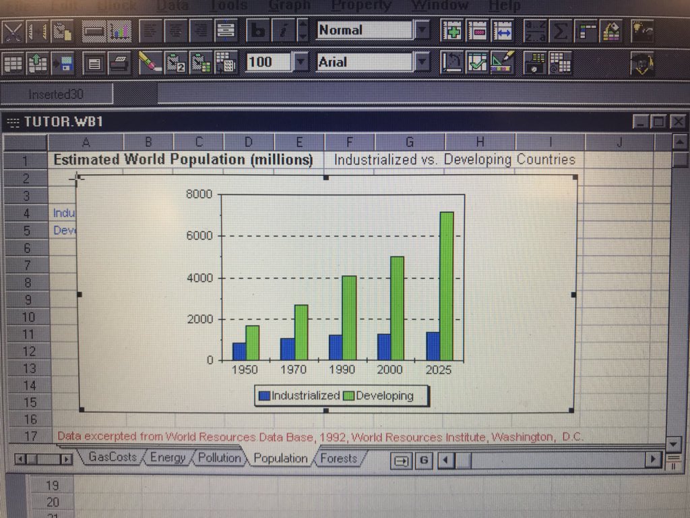Center-align text in the toolbar

(x=176, y=31)
